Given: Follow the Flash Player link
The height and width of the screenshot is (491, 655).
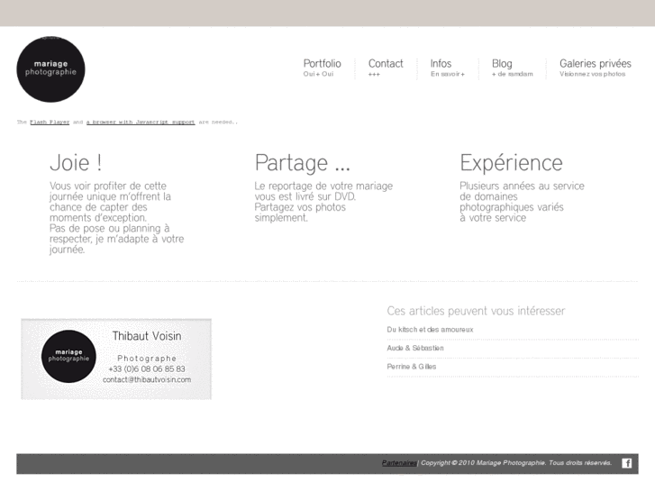Looking at the screenshot, I should tap(50, 122).
